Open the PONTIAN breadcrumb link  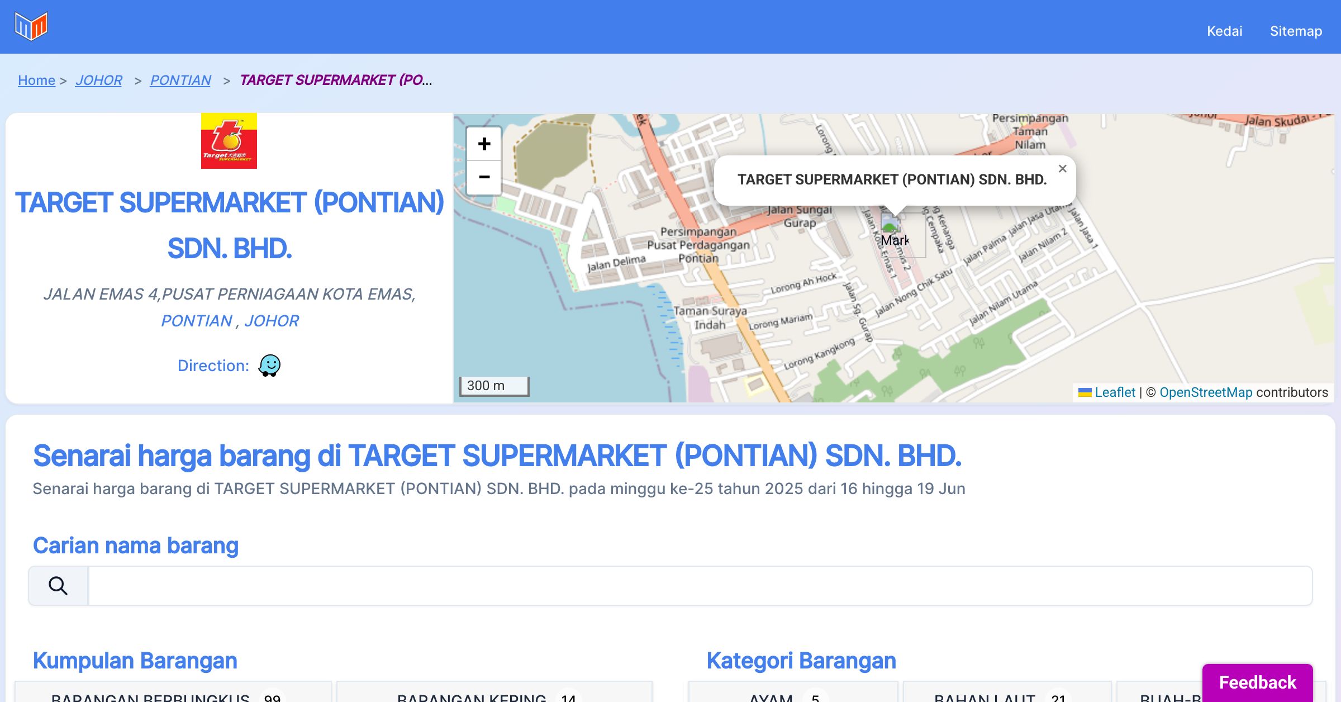pos(180,80)
